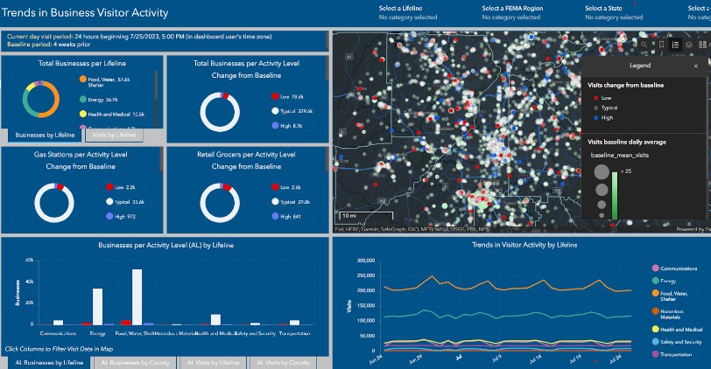Click the 'Baseline period: 4 weeks prior' text
711x369 pixels.
point(48,45)
